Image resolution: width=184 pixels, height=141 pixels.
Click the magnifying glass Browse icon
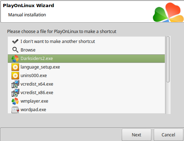pos(15,50)
